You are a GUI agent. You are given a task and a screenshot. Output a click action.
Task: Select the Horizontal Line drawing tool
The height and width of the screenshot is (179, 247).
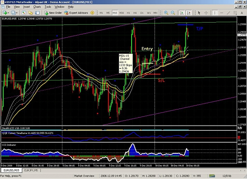click(222, 13)
